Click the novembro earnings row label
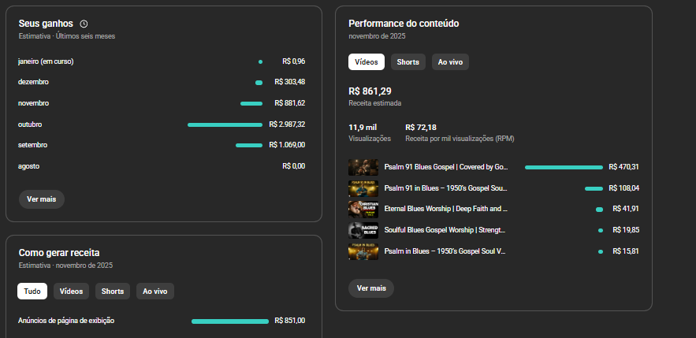Image resolution: width=696 pixels, height=338 pixels. point(35,103)
